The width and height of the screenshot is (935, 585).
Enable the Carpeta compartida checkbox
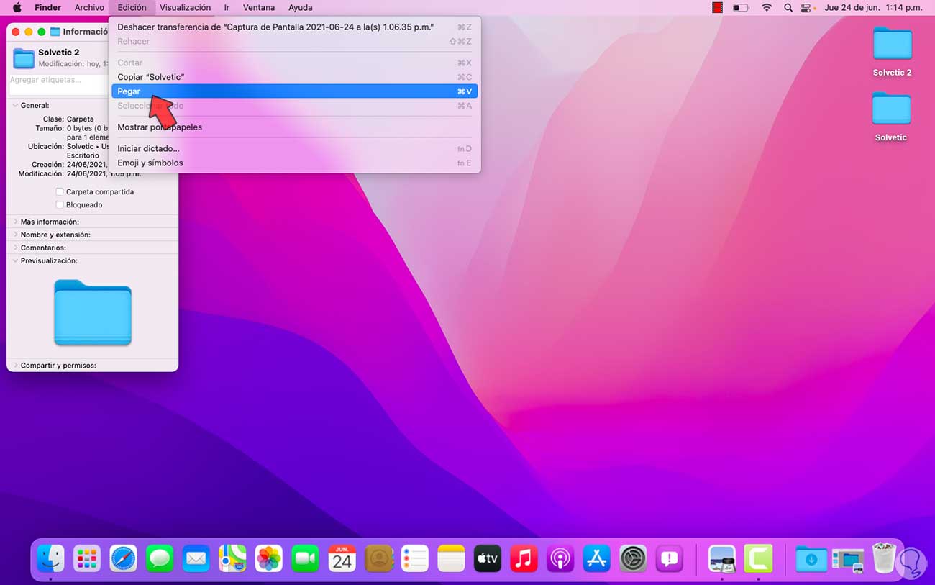[60, 192]
